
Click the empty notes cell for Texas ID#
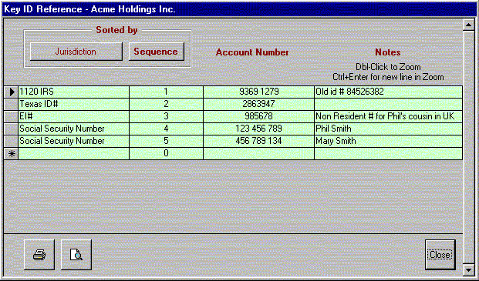point(388,104)
